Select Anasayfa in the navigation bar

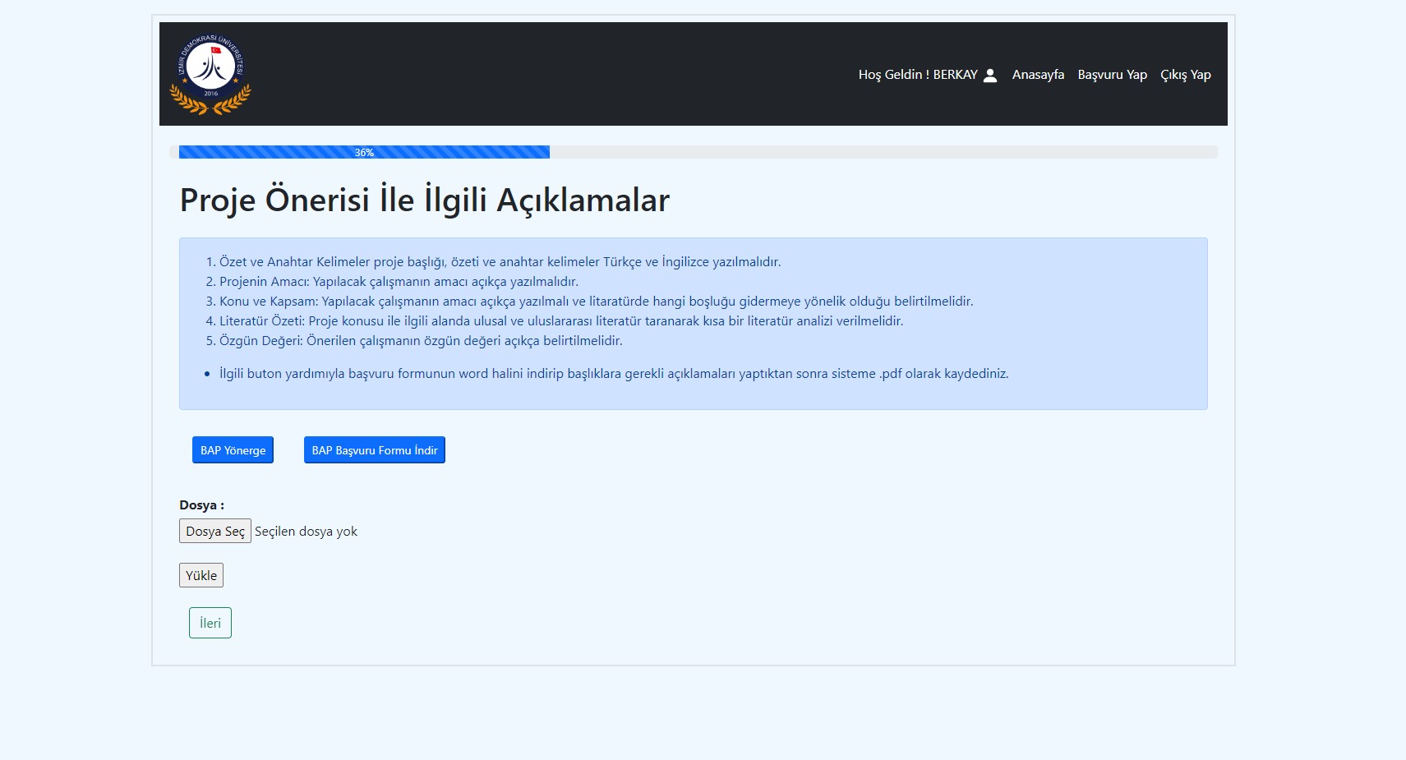(1038, 74)
